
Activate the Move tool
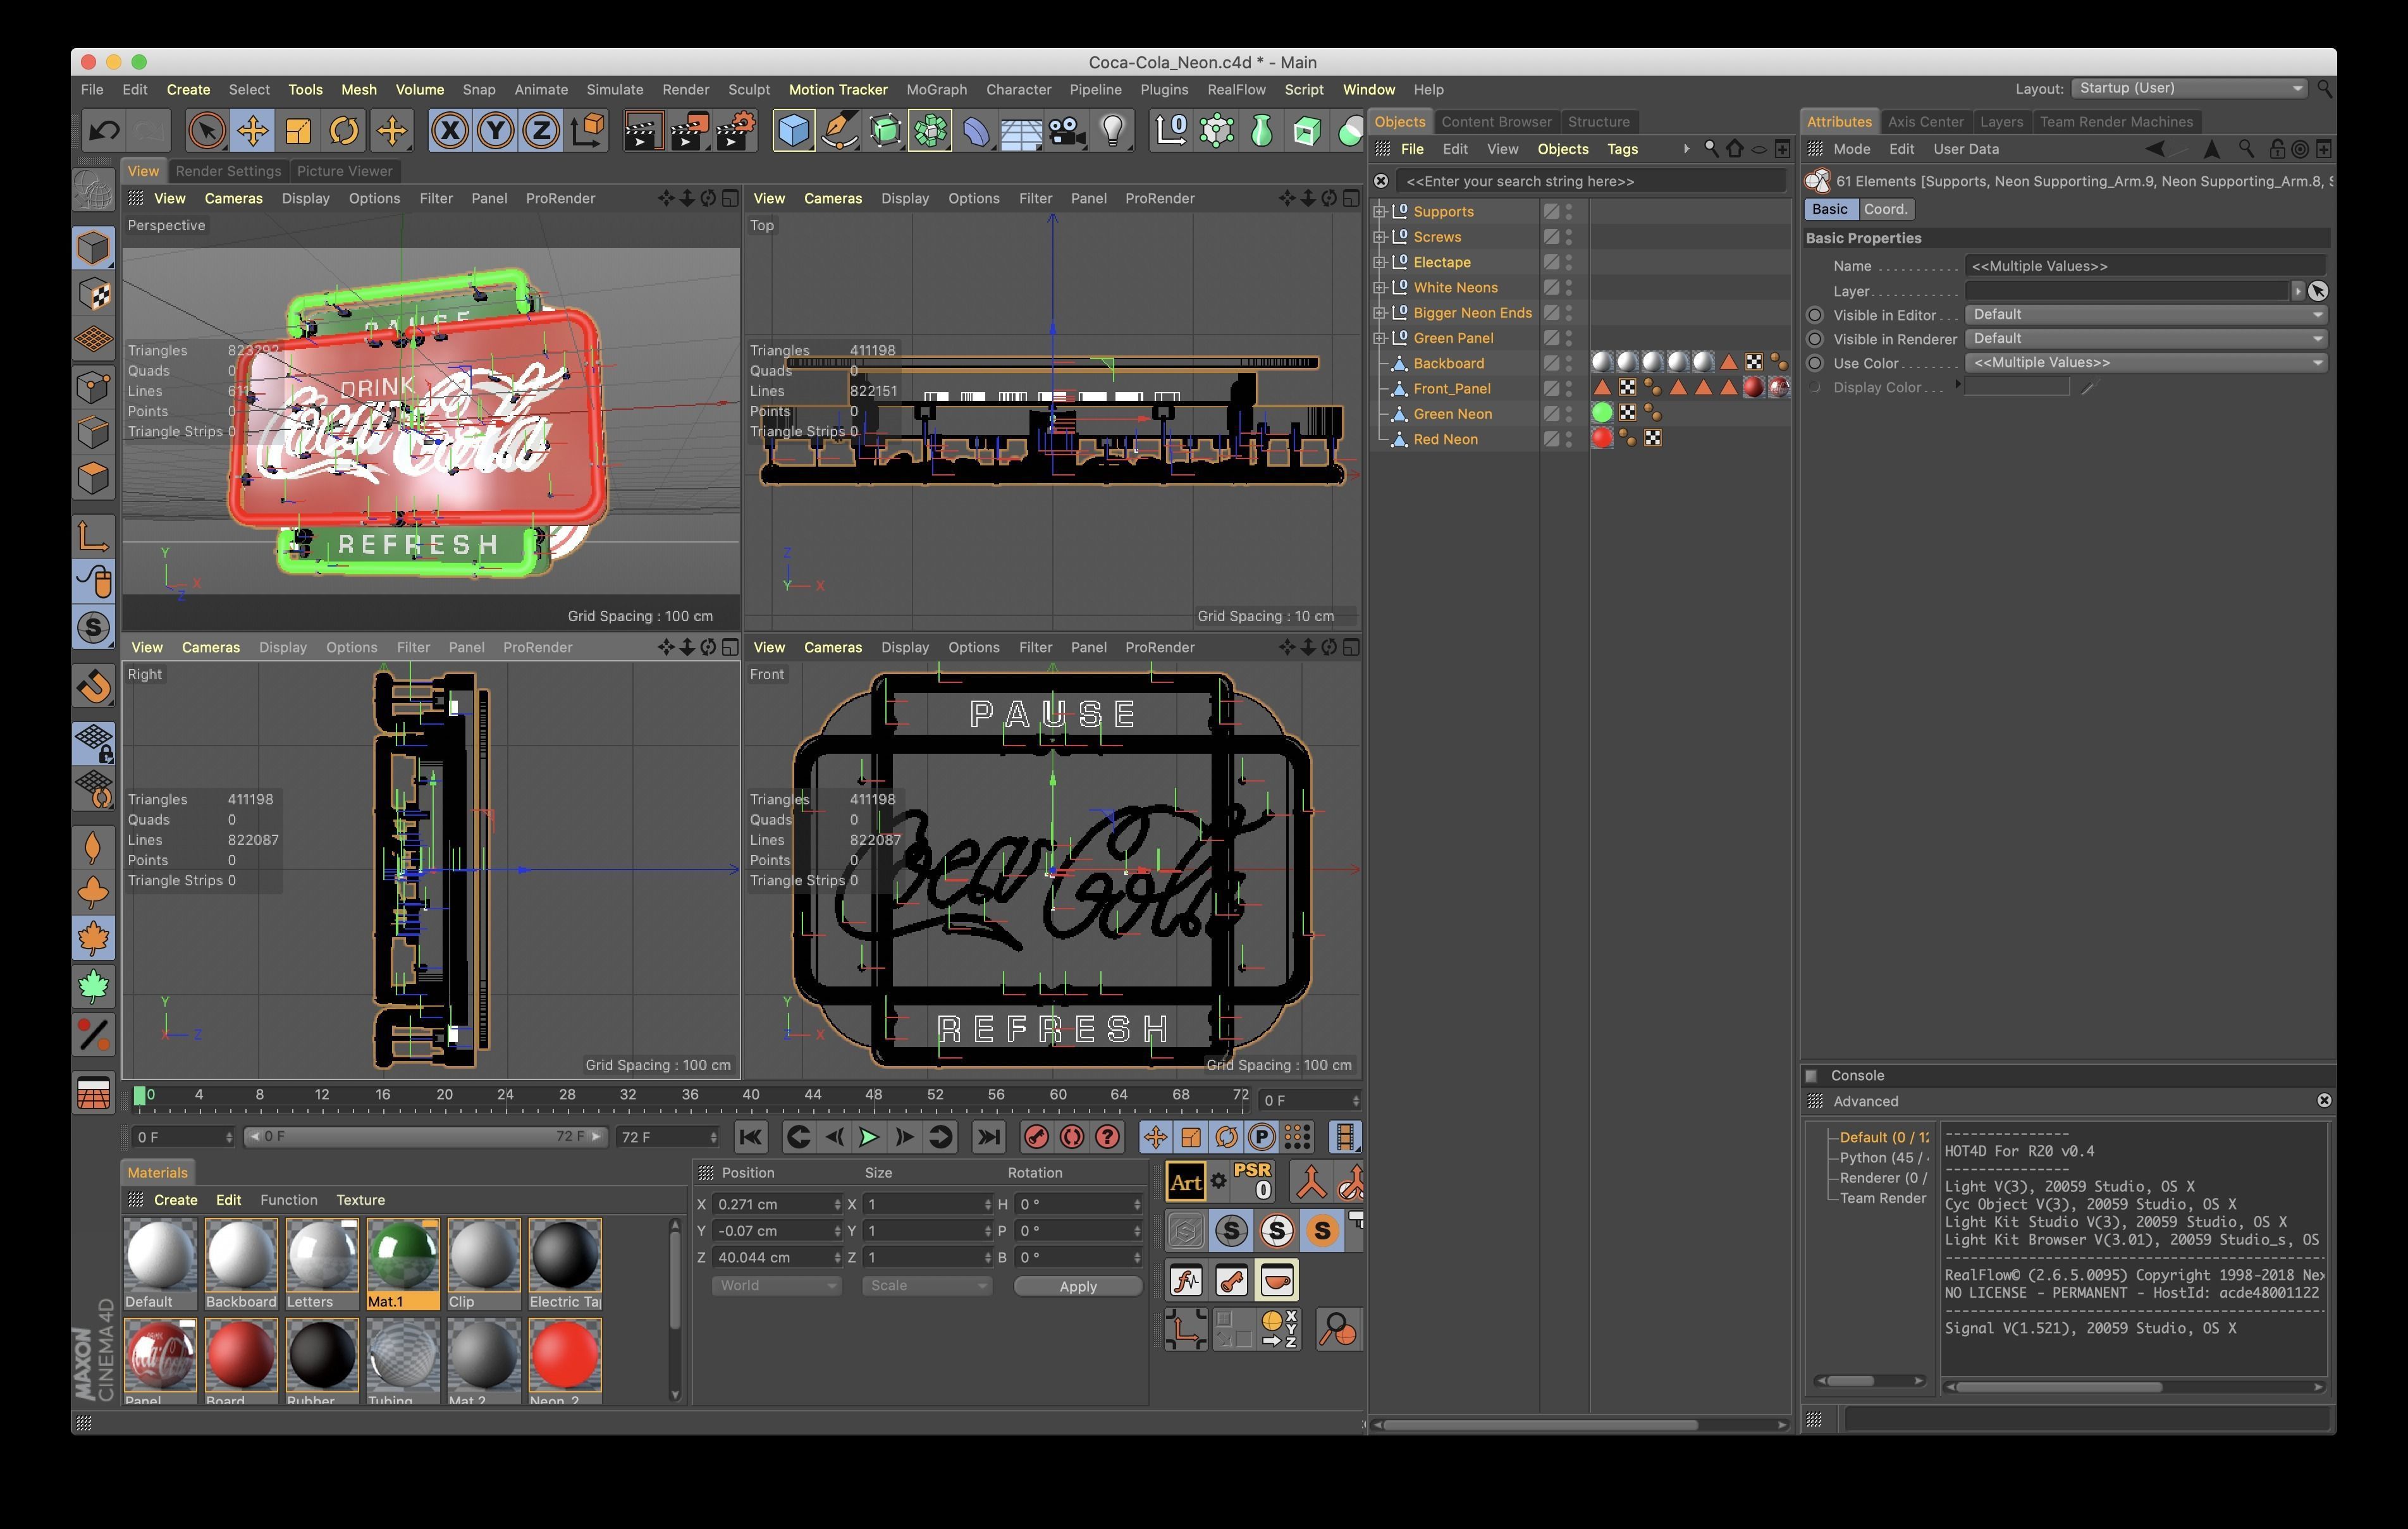pyautogui.click(x=253, y=131)
